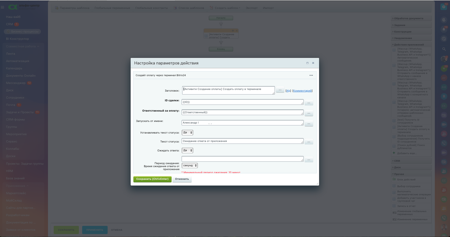Collapse the Прочее section
The height and width of the screenshot is (237, 450).
[411, 174]
